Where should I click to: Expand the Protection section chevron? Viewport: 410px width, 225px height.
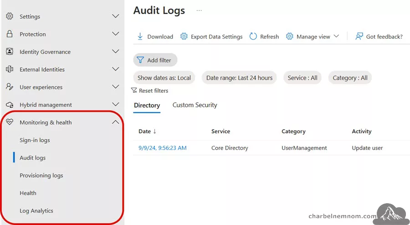click(116, 34)
